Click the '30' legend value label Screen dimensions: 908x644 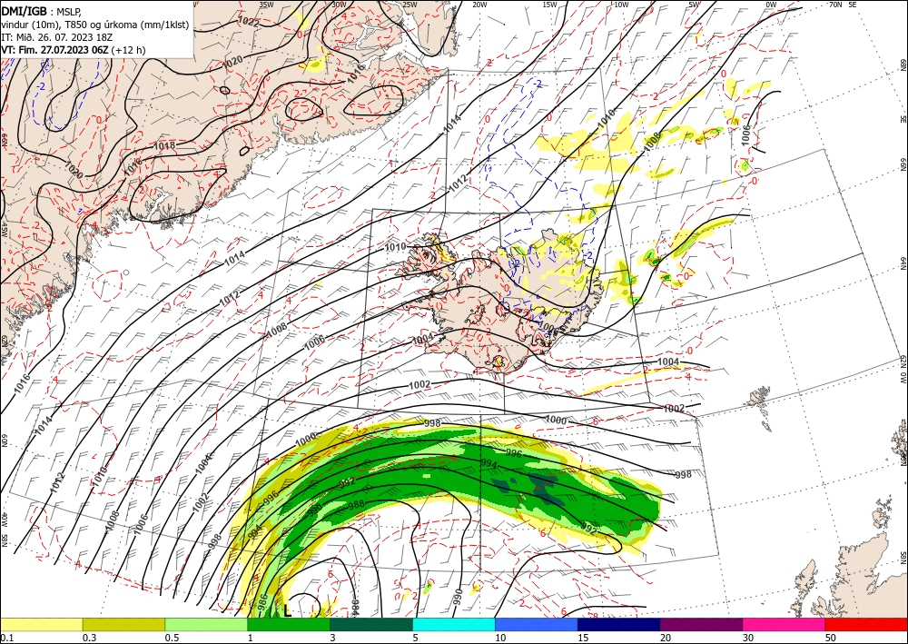coord(748,638)
